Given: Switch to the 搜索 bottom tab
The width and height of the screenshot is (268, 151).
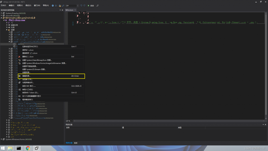Looking at the screenshot, I should coord(76,143).
